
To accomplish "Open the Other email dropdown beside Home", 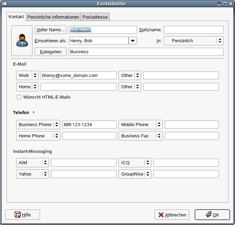I will (130, 87).
